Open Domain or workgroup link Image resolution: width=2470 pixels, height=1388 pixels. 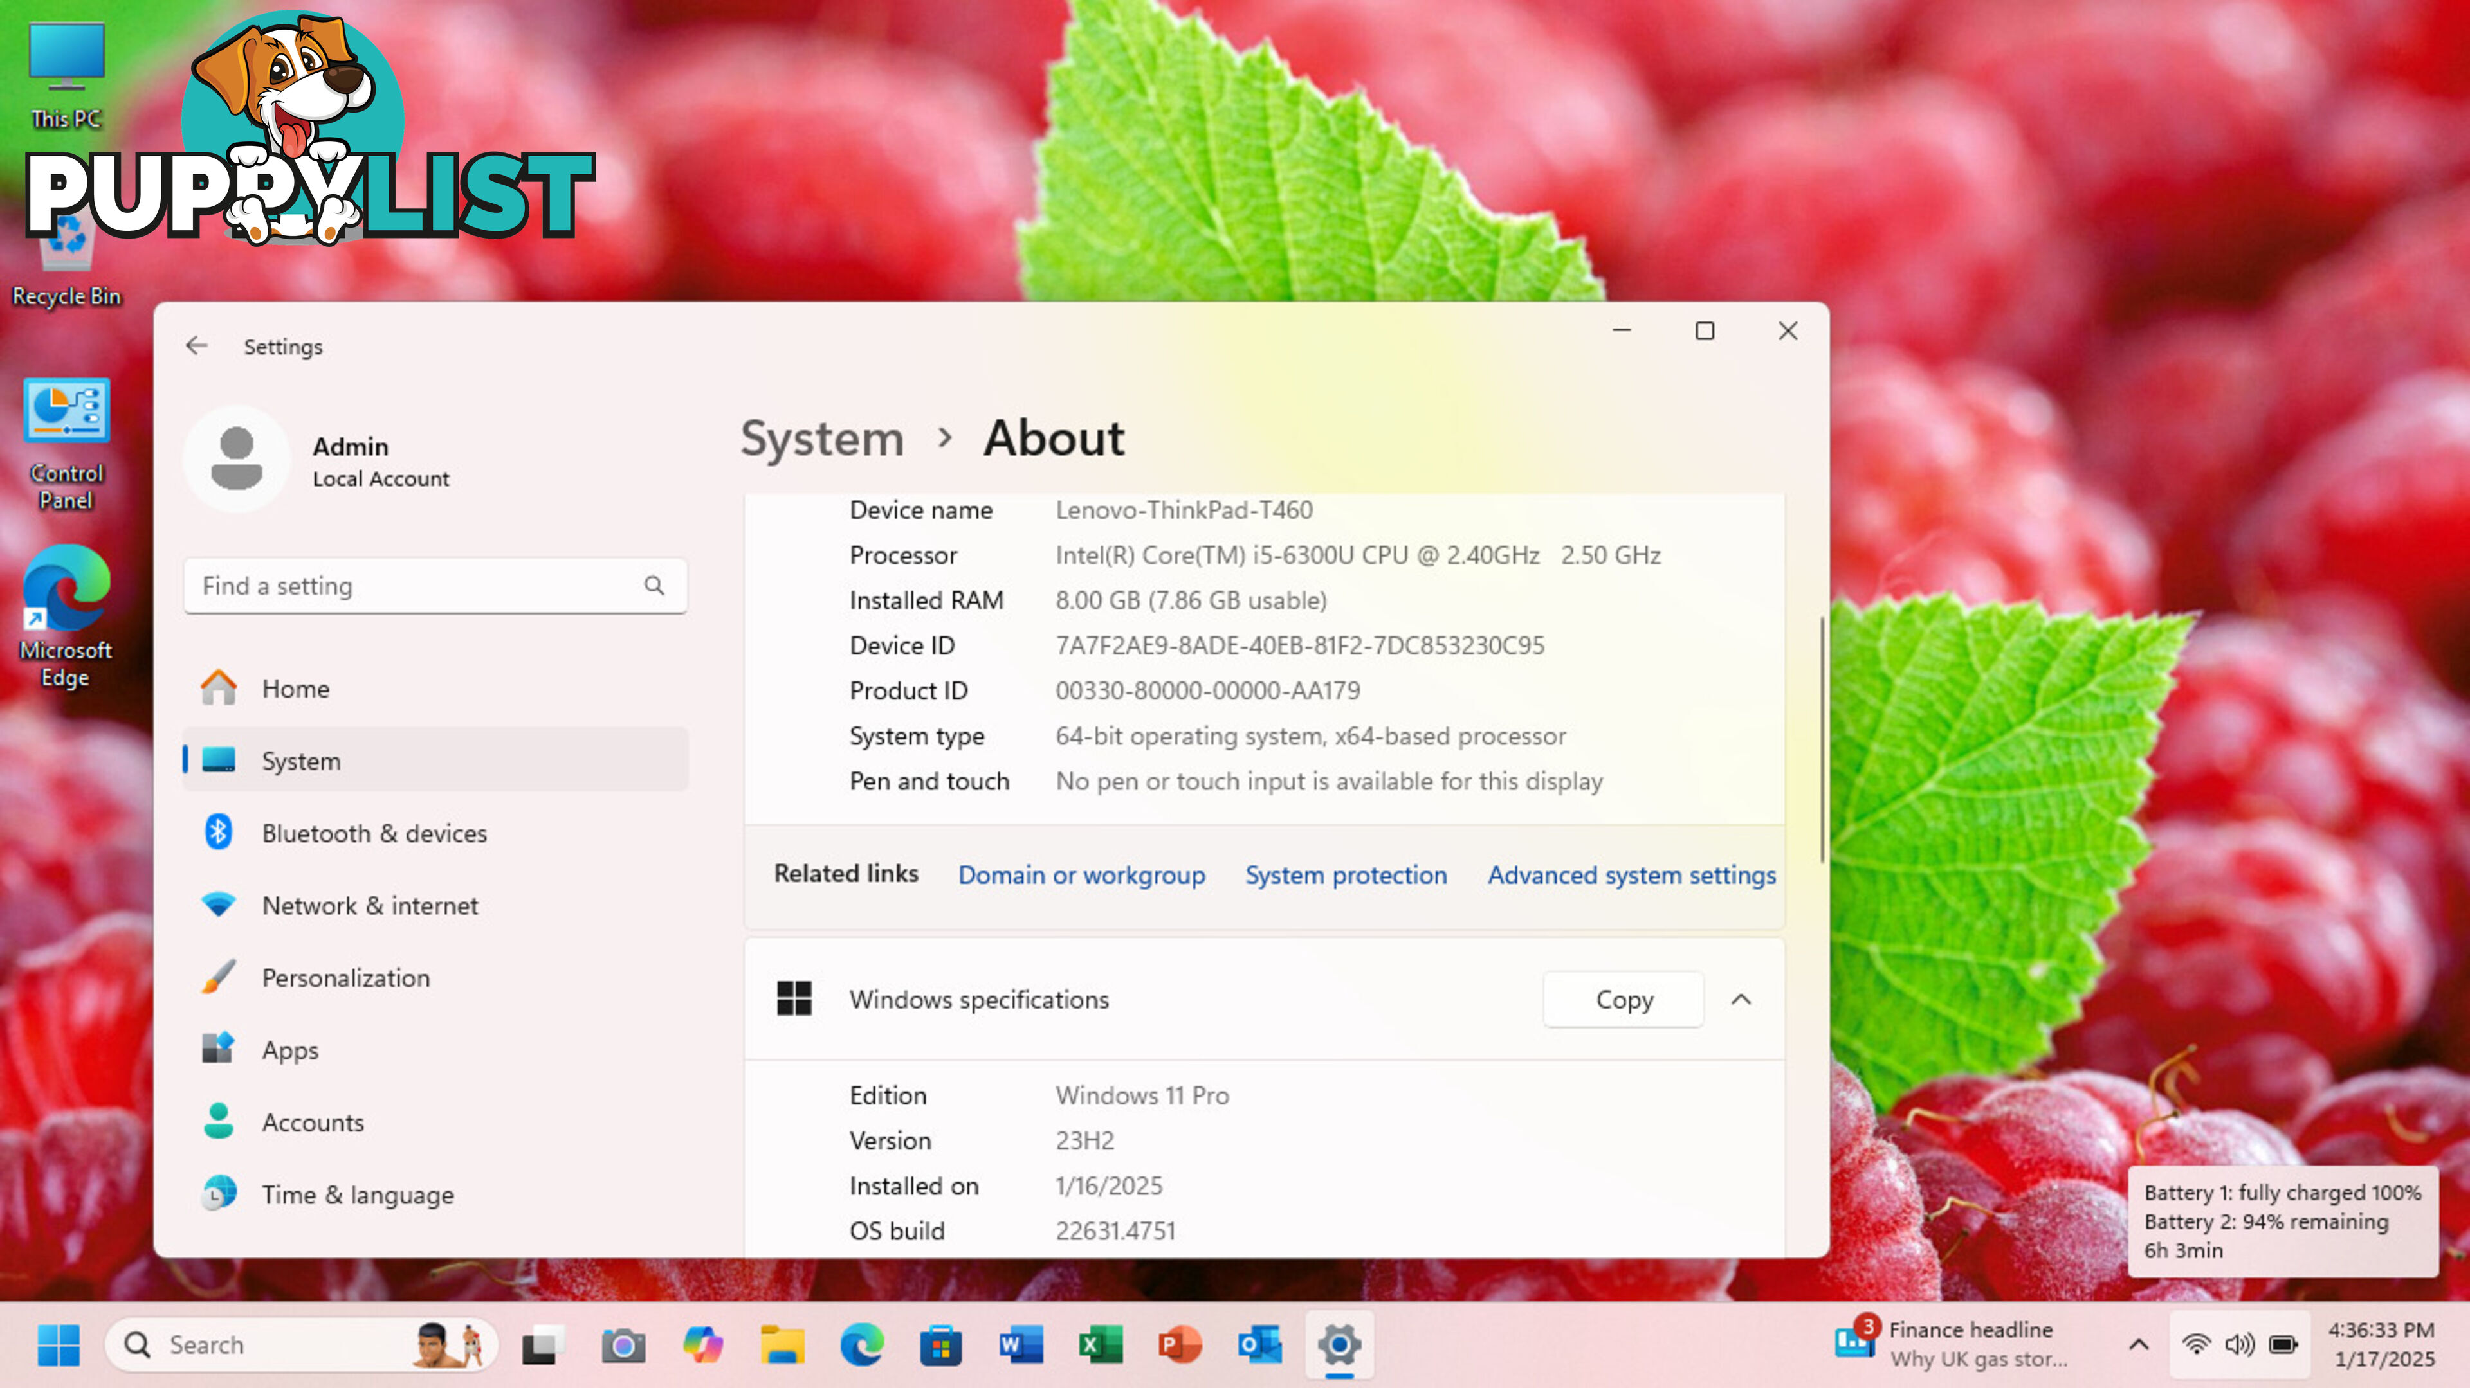pyautogui.click(x=1081, y=875)
